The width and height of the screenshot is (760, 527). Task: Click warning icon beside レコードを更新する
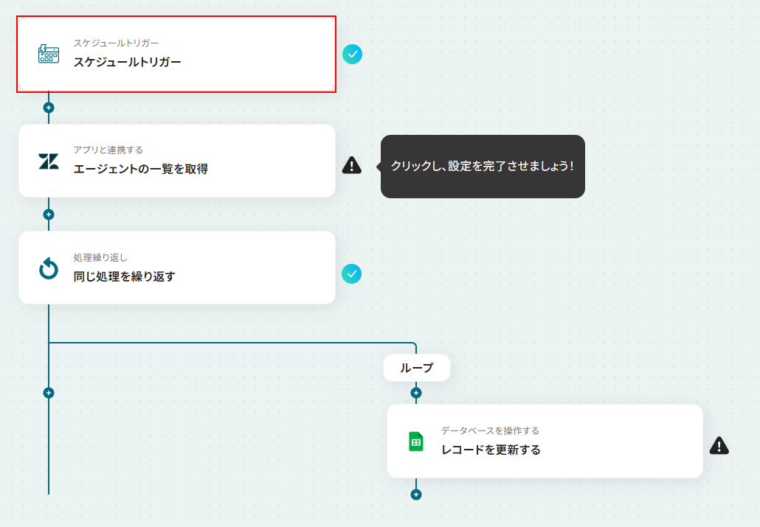[x=719, y=446]
